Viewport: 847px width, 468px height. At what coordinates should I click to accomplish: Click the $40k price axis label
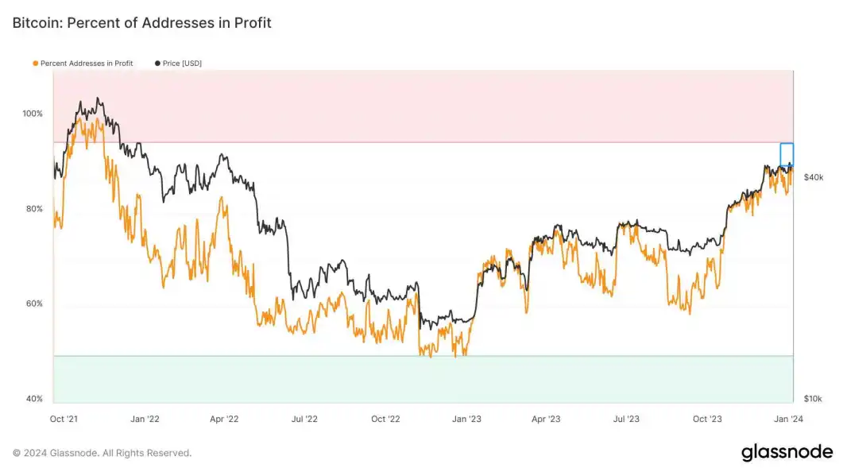pos(814,177)
